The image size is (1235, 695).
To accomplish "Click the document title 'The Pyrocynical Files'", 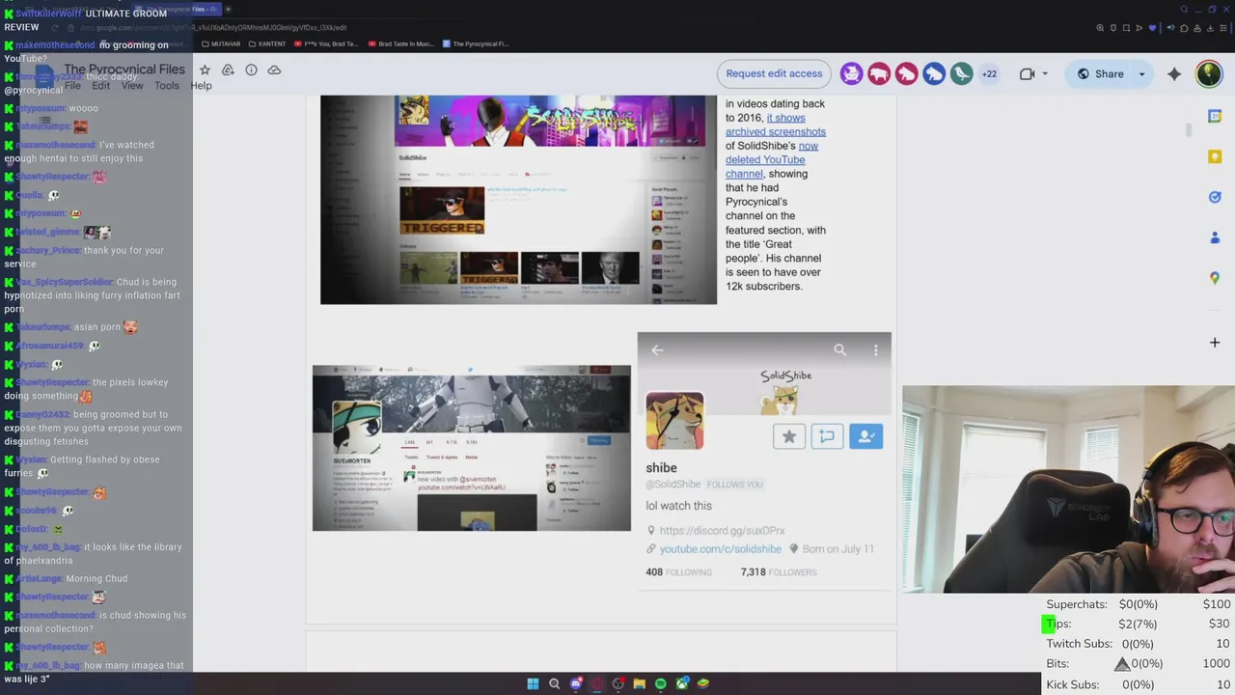I will (x=124, y=69).
